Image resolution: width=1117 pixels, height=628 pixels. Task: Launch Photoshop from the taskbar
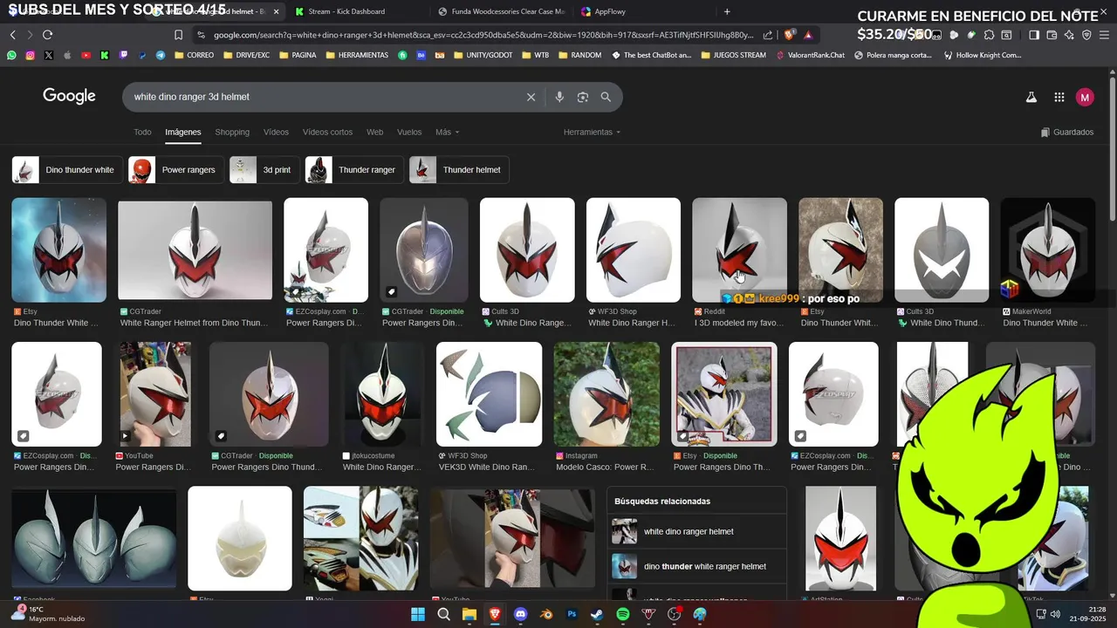tap(572, 614)
